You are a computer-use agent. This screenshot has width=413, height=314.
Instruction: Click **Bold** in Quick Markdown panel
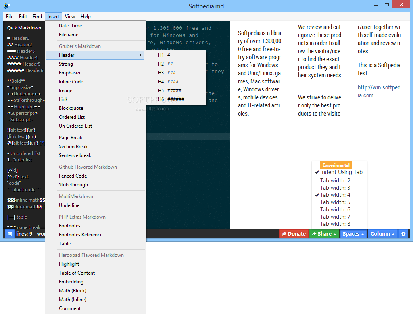pos(16,81)
